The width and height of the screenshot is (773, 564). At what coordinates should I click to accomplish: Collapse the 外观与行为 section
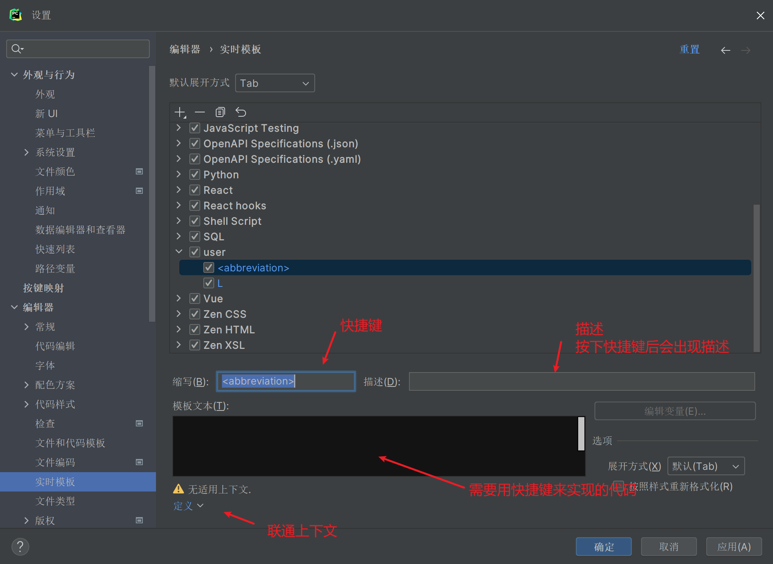(x=14, y=74)
